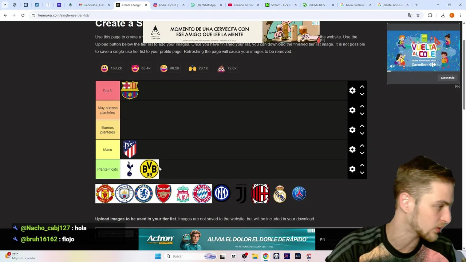Open OBS Studio from taskbar
The width and height of the screenshot is (466, 262).
244,256
